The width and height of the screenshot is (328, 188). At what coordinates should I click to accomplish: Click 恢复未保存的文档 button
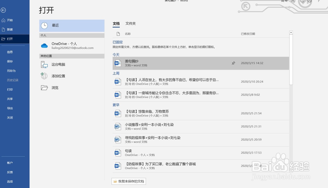[x=129, y=181]
